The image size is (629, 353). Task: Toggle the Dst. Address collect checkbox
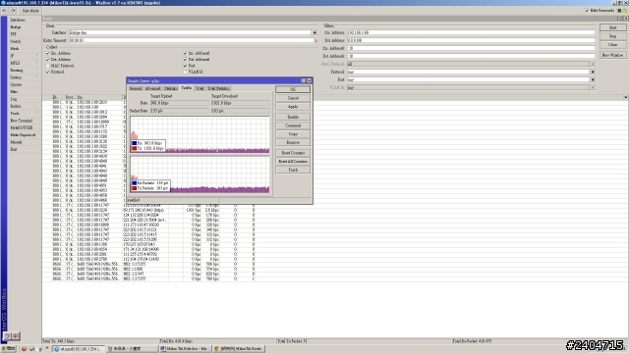point(48,60)
